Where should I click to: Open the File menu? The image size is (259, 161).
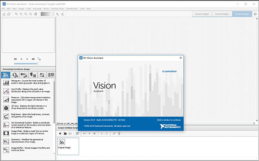3,9
